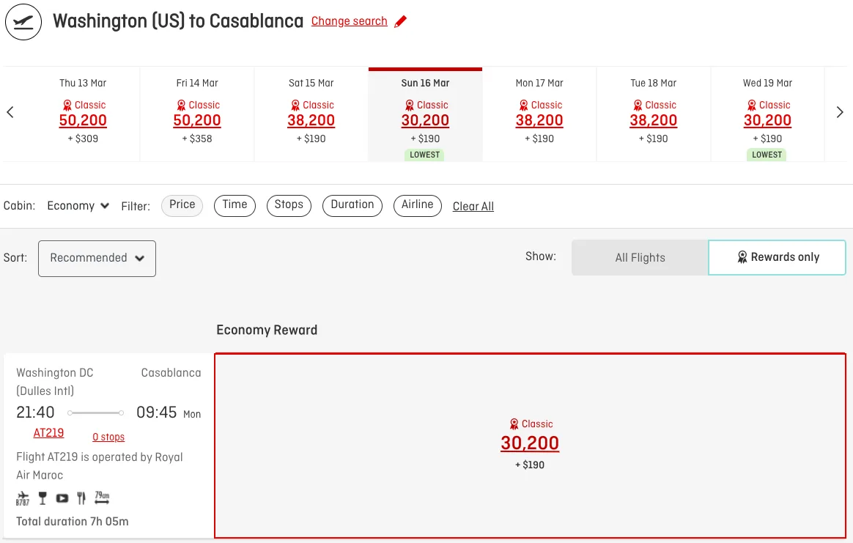Click the video entertainment amenity icon
The height and width of the screenshot is (543, 853).
tap(62, 498)
